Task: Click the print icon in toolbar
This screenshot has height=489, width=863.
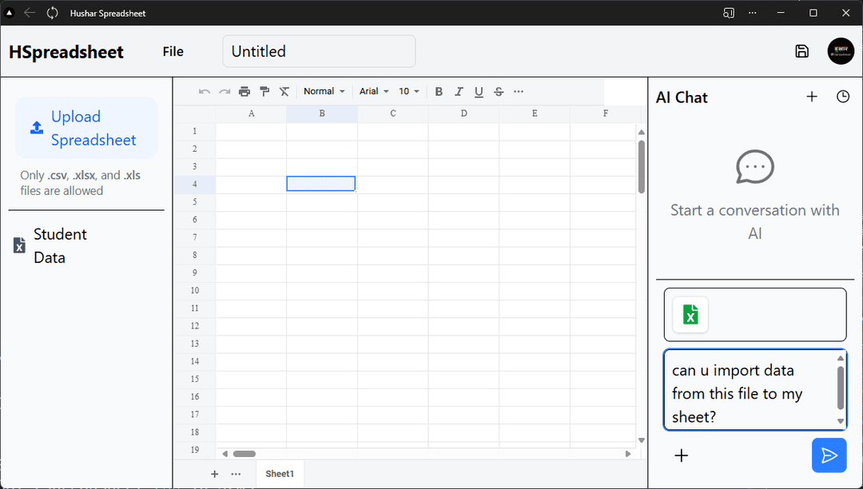Action: 245,92
